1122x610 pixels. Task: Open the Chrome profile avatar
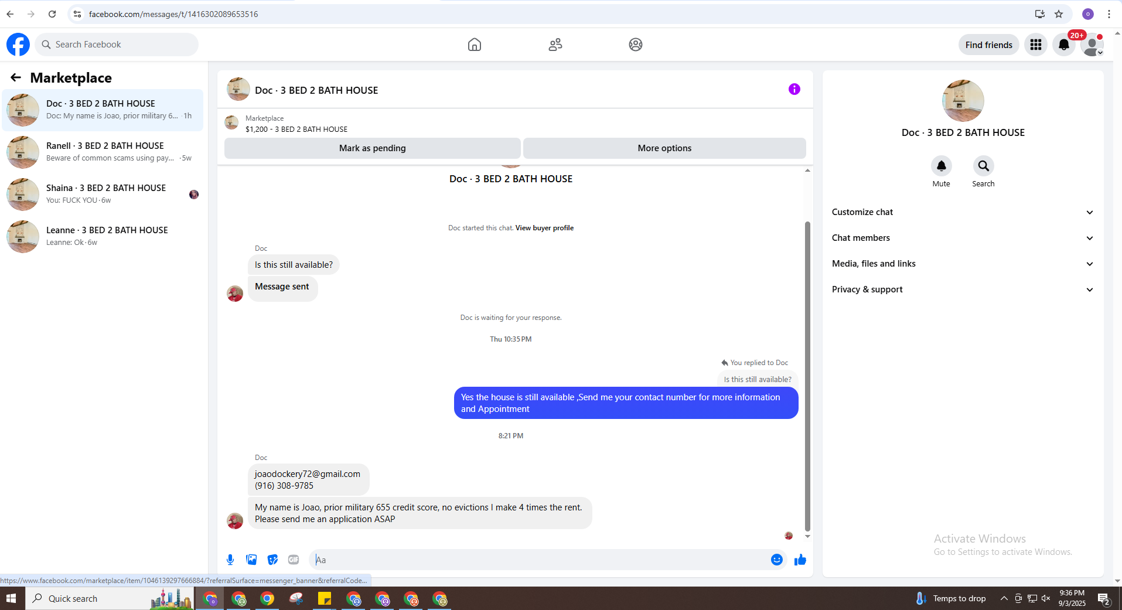[x=1088, y=14]
